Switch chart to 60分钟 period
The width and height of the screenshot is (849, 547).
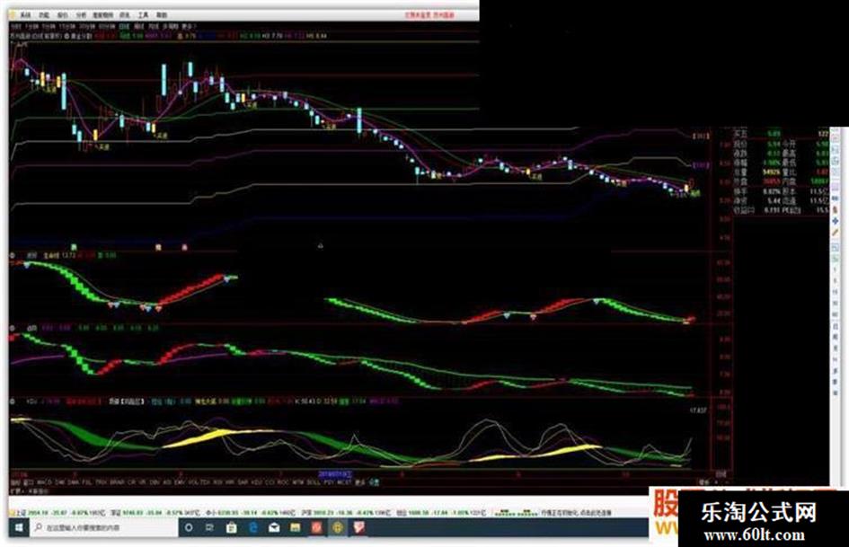click(x=107, y=25)
